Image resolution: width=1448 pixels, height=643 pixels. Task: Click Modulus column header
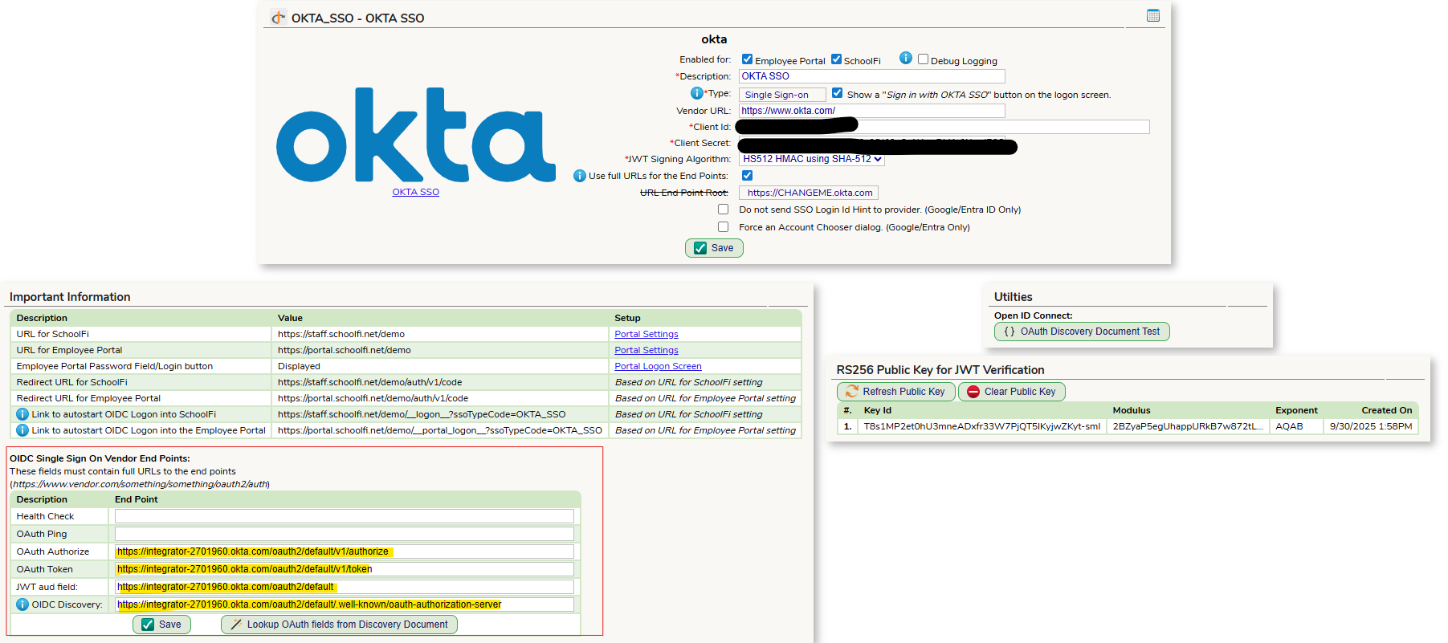tap(1132, 410)
